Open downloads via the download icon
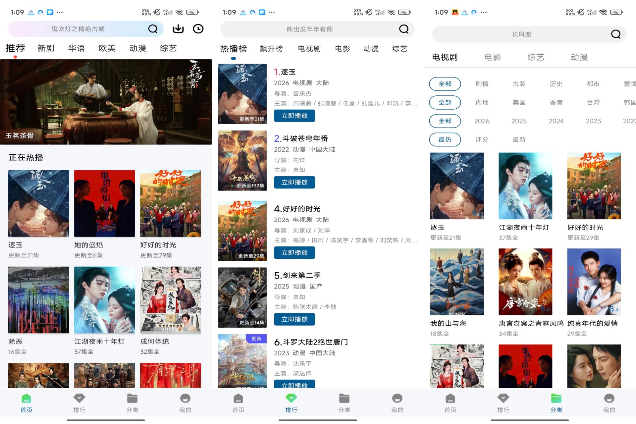Viewport: 636px width, 424px height. click(178, 29)
